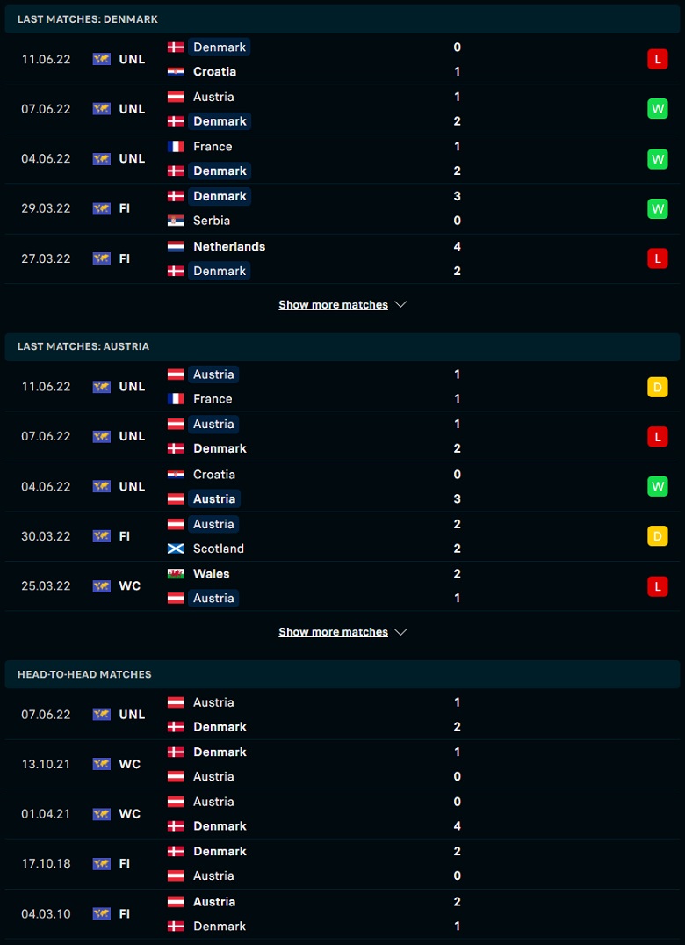Click the yellow D badge for Austria vs Scotland

point(657,535)
